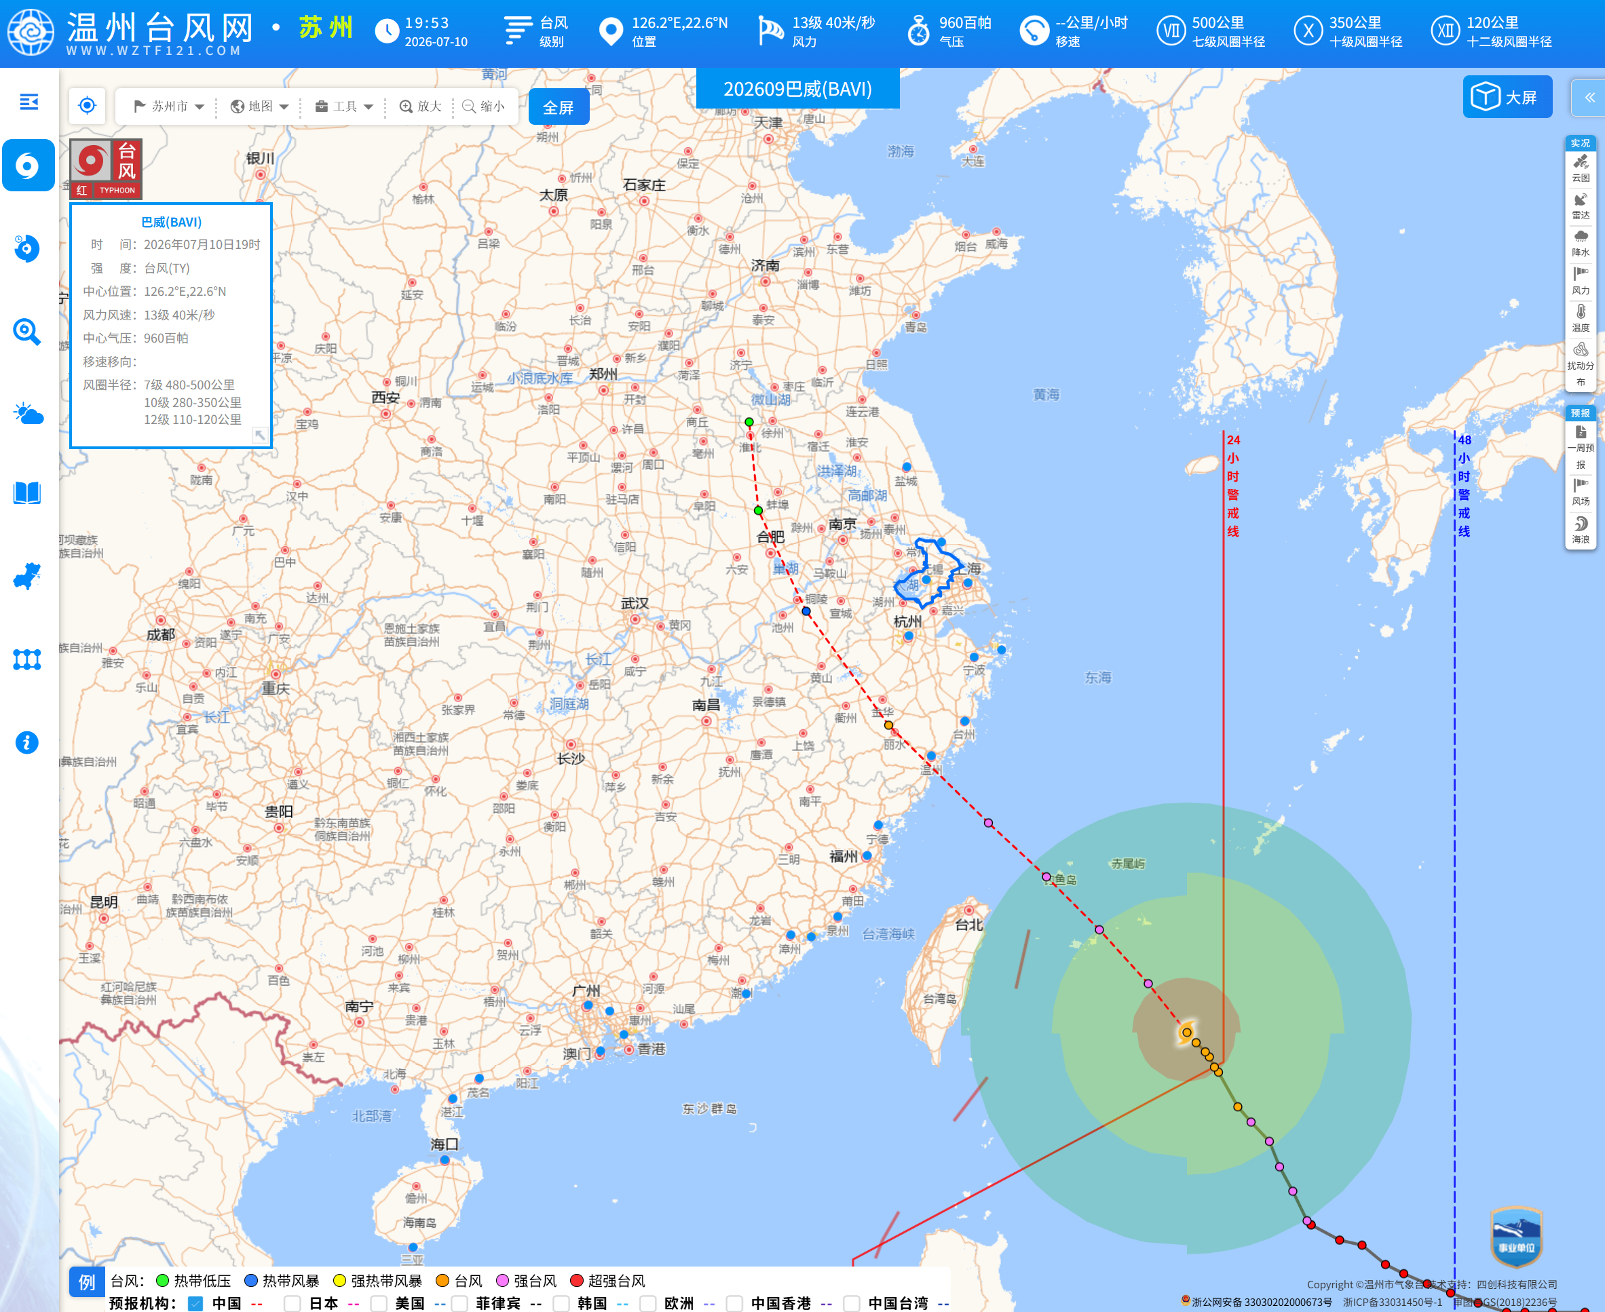Click the 13级 40米/秒 wind readout

click(817, 32)
